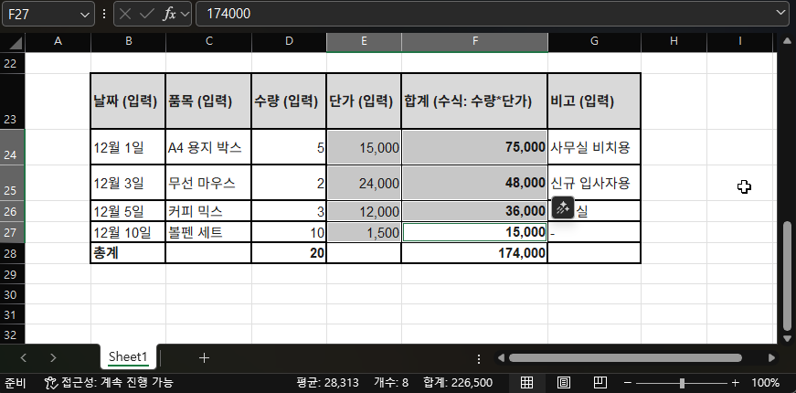Click the 100% zoom level
This screenshot has width=796, height=393.
click(765, 383)
